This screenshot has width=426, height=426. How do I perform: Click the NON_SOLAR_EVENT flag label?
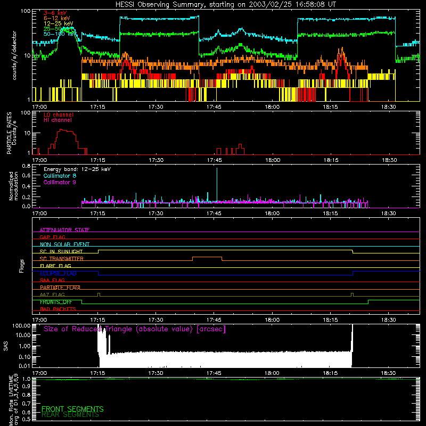pyautogui.click(x=64, y=244)
